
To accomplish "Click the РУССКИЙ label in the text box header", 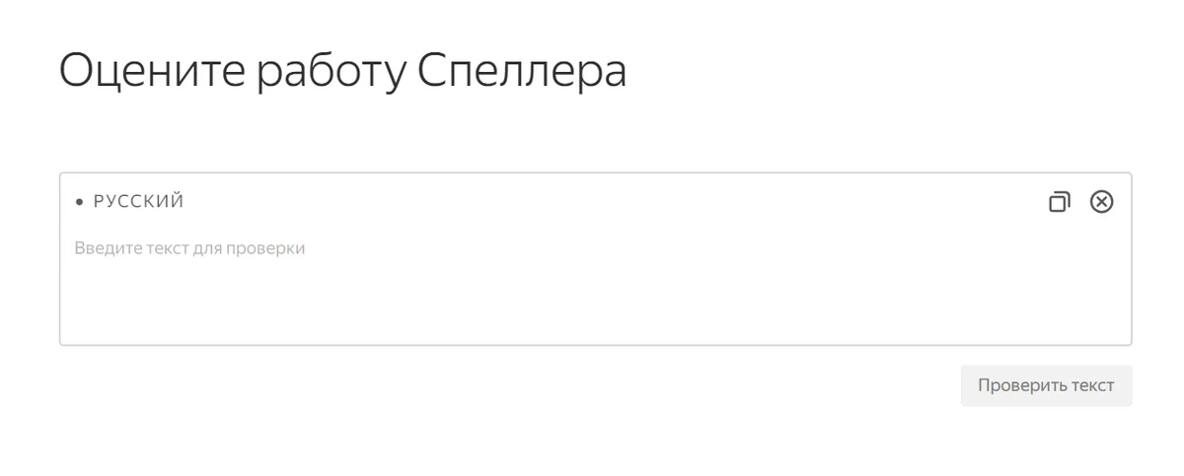I will 138,202.
